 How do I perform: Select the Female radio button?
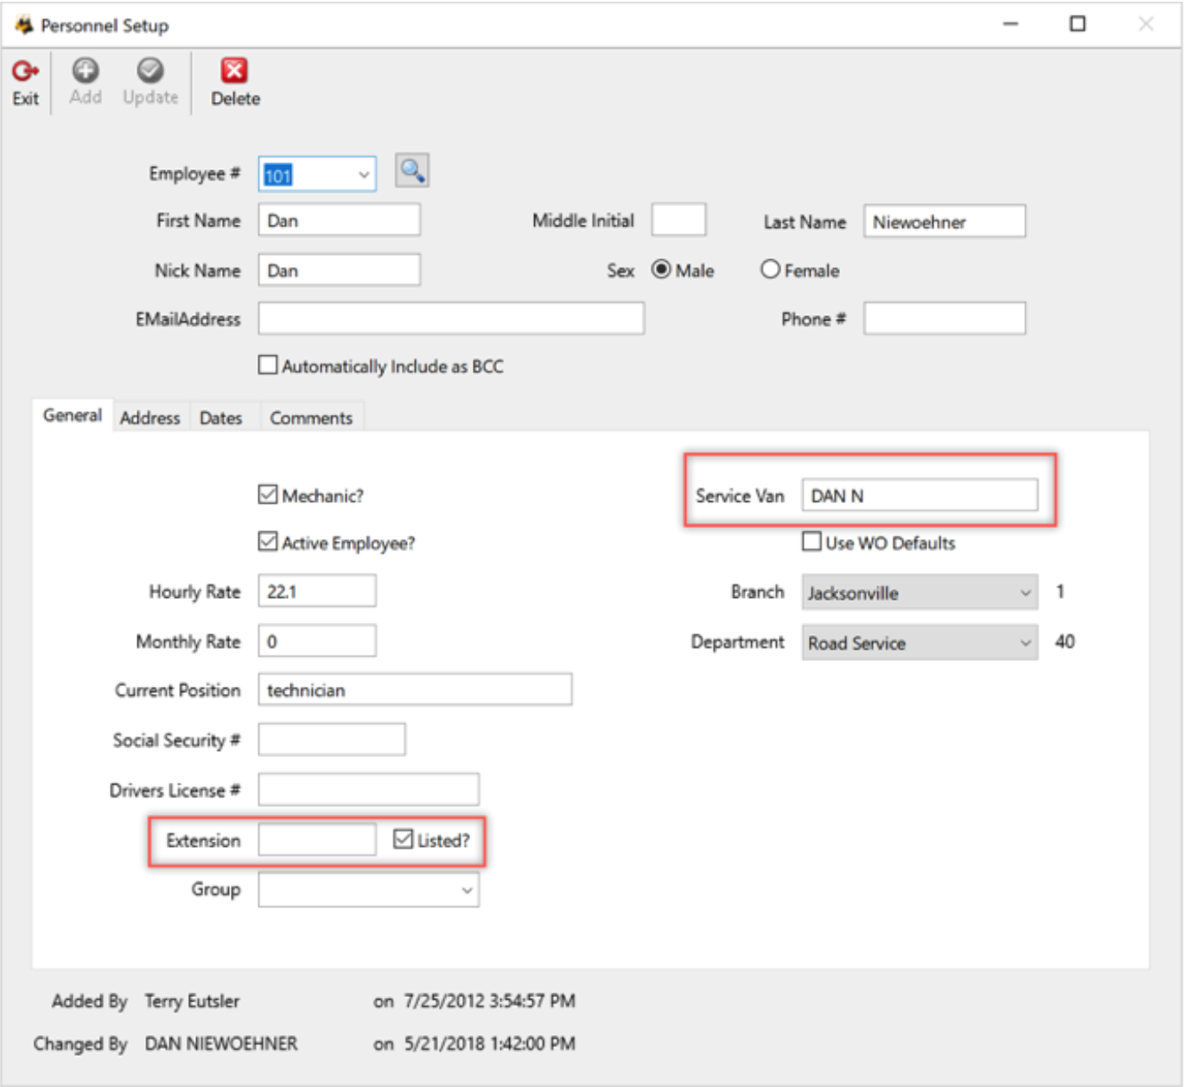769,270
